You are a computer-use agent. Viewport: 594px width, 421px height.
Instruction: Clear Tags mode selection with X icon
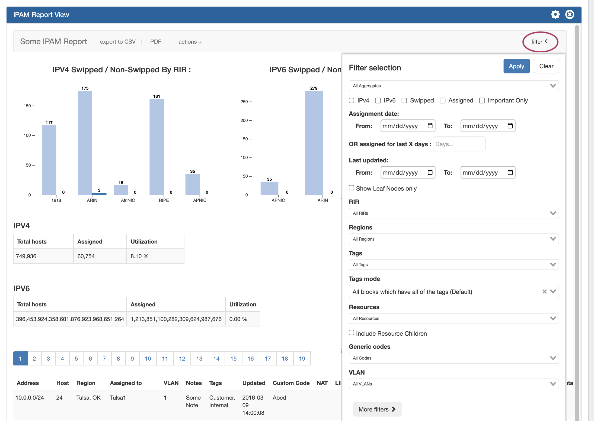(x=544, y=292)
